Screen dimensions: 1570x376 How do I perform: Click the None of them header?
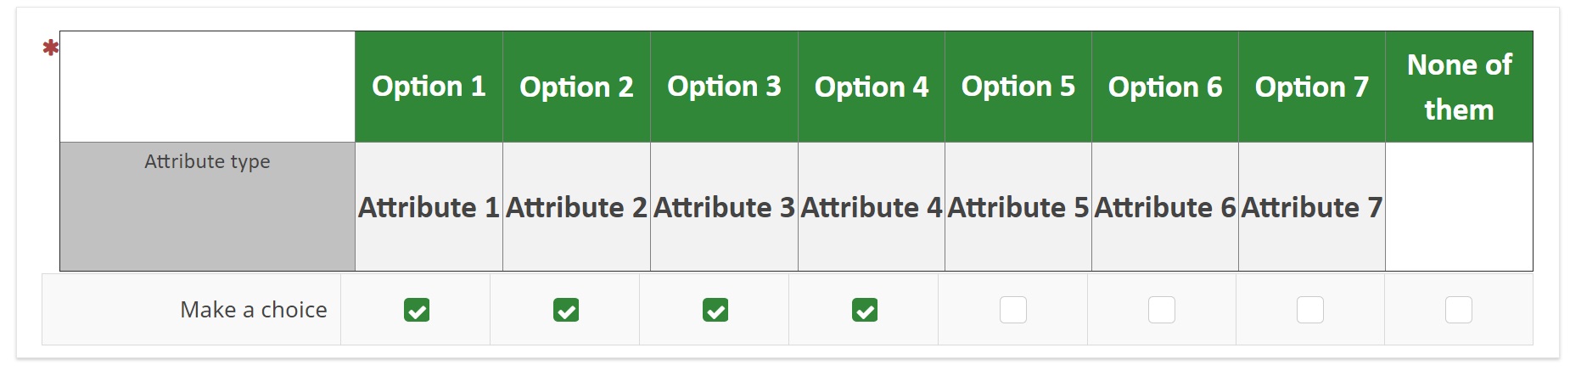coord(1459,87)
